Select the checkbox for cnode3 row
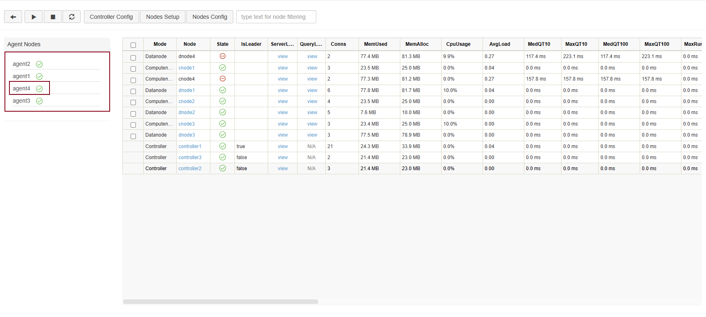This screenshot has height=317, width=706. [133, 125]
